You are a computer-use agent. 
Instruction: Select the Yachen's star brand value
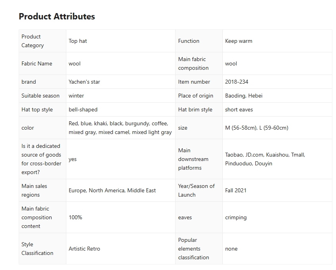(x=84, y=82)
